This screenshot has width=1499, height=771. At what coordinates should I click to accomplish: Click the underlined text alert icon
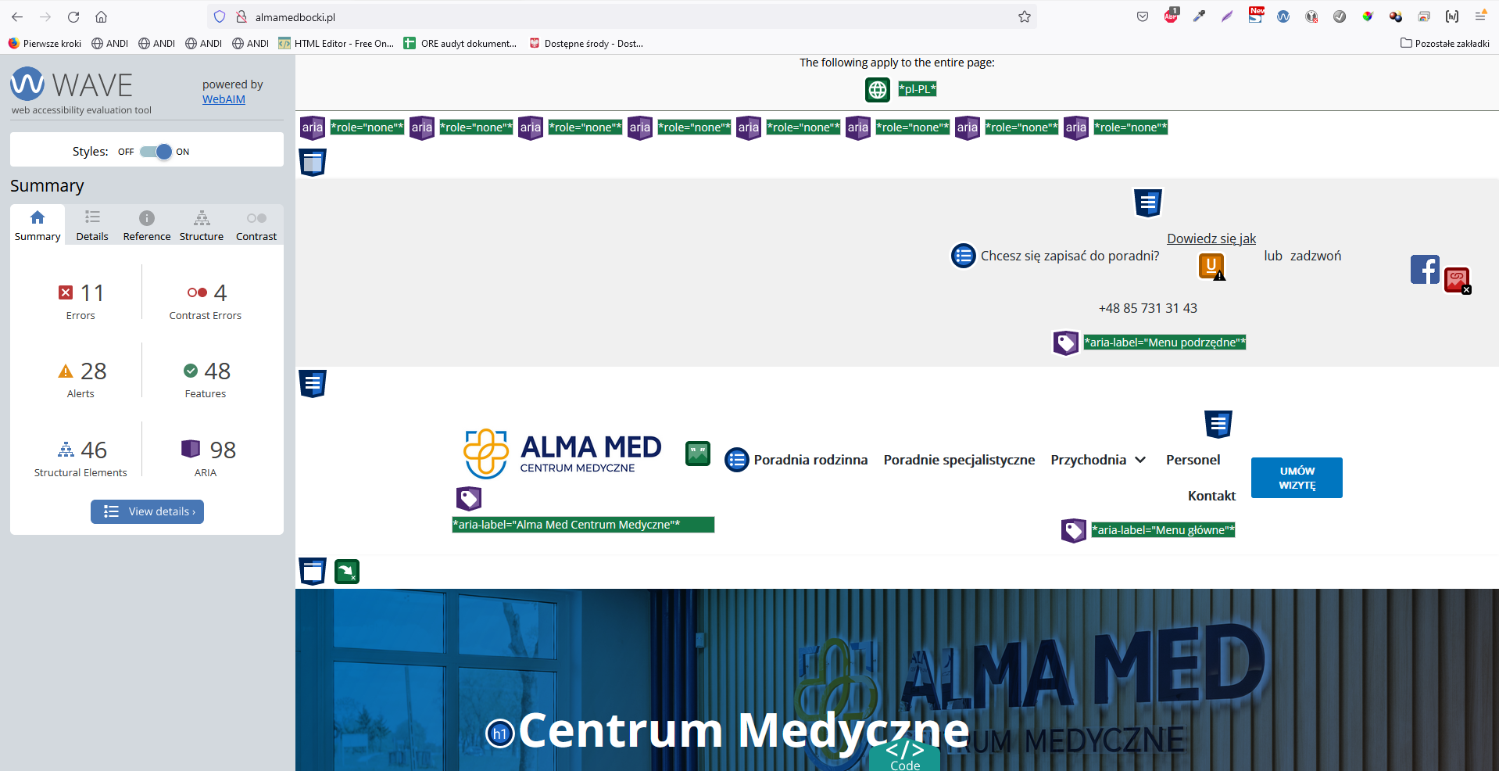[x=1212, y=267]
